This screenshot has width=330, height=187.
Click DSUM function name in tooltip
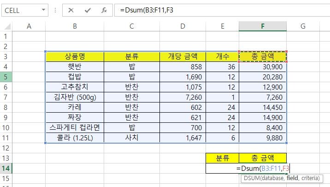tap(252, 178)
